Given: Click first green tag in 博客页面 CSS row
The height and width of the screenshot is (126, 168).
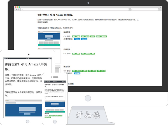Looking at the screenshot, I should tap(74, 71).
